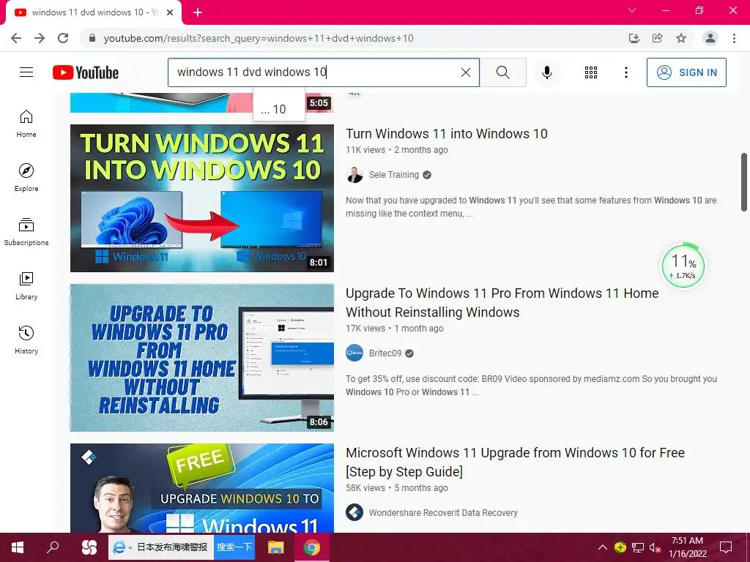Select the windows 11 dvd windows 10 tab
Viewport: 750px width, 562px height.
[93, 13]
